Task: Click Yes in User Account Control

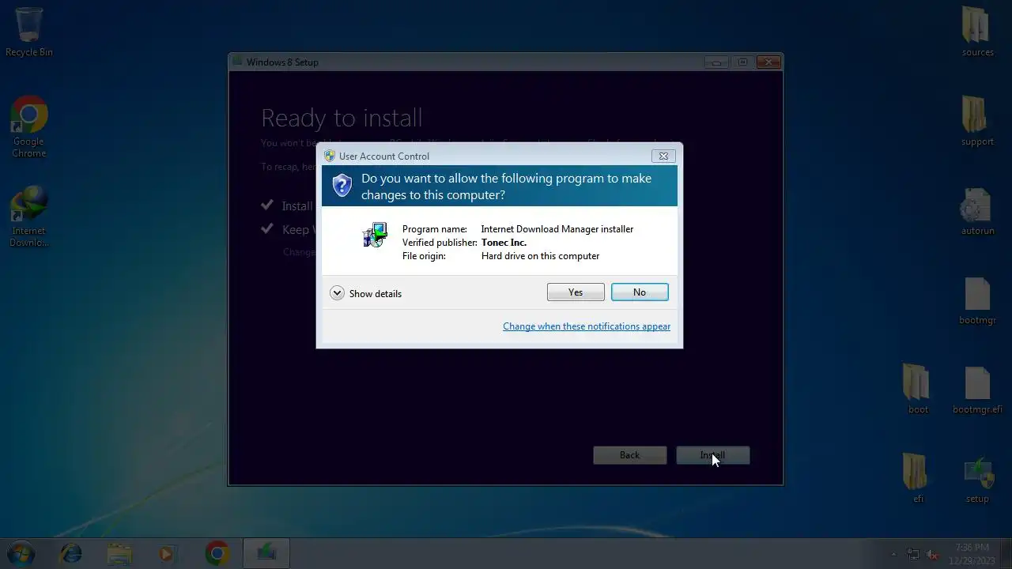Action: pyautogui.click(x=576, y=292)
